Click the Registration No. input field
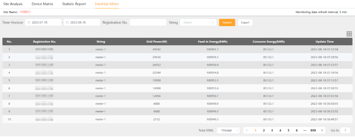 (148, 23)
